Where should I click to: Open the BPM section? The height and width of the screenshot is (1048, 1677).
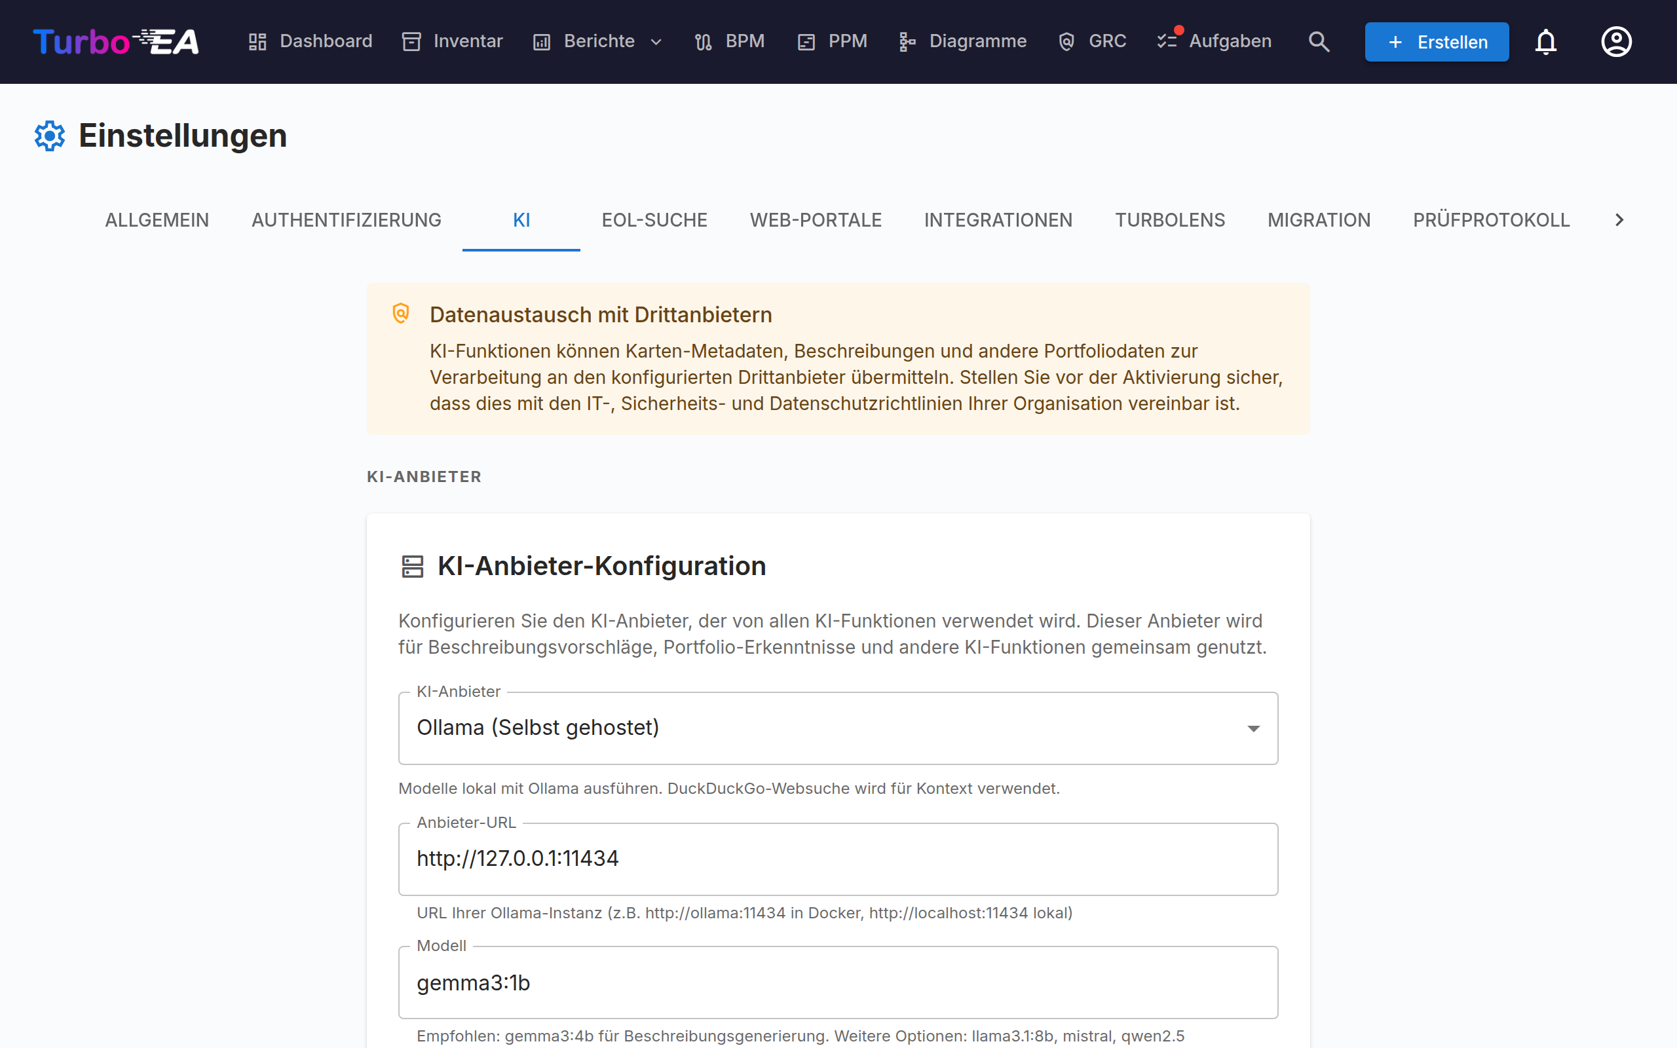[729, 41]
